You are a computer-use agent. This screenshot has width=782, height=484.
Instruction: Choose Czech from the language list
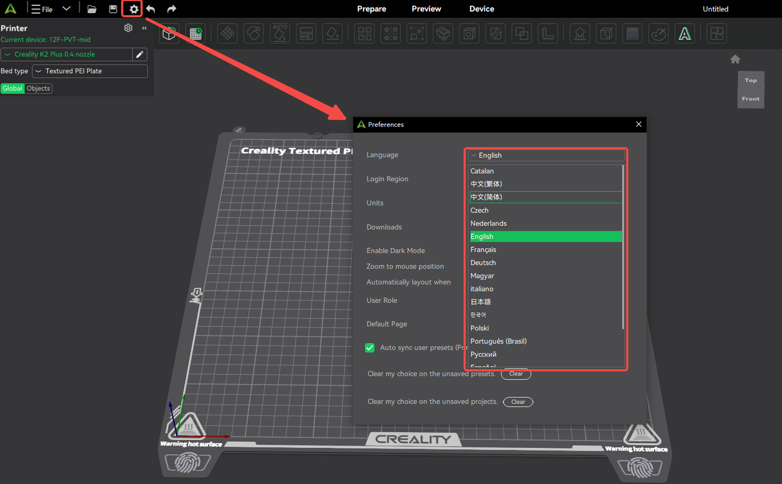pyautogui.click(x=545, y=211)
